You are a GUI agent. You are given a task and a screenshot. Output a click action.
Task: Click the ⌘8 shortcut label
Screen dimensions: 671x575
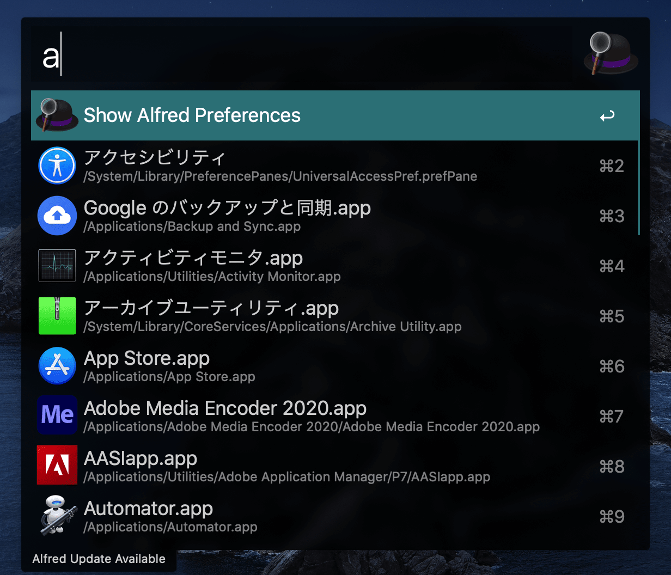(612, 467)
